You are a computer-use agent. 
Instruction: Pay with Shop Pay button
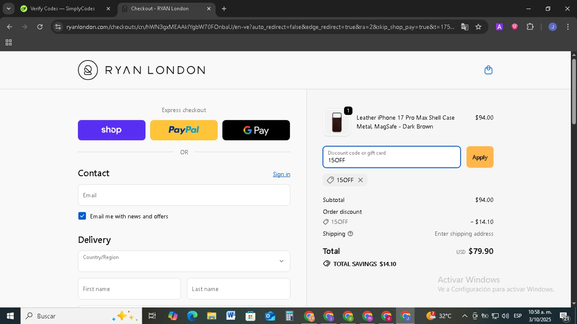coord(112,130)
